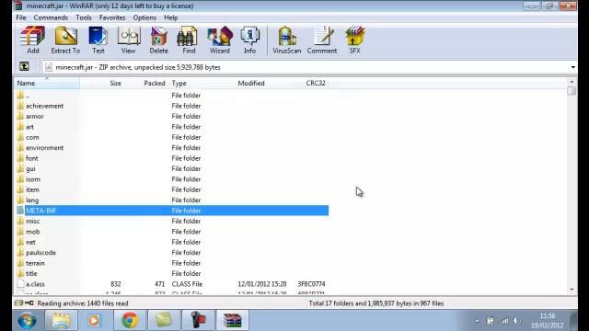Open the red recorder taskbar icon
Viewport: 589px width, 331px height.
click(x=198, y=320)
